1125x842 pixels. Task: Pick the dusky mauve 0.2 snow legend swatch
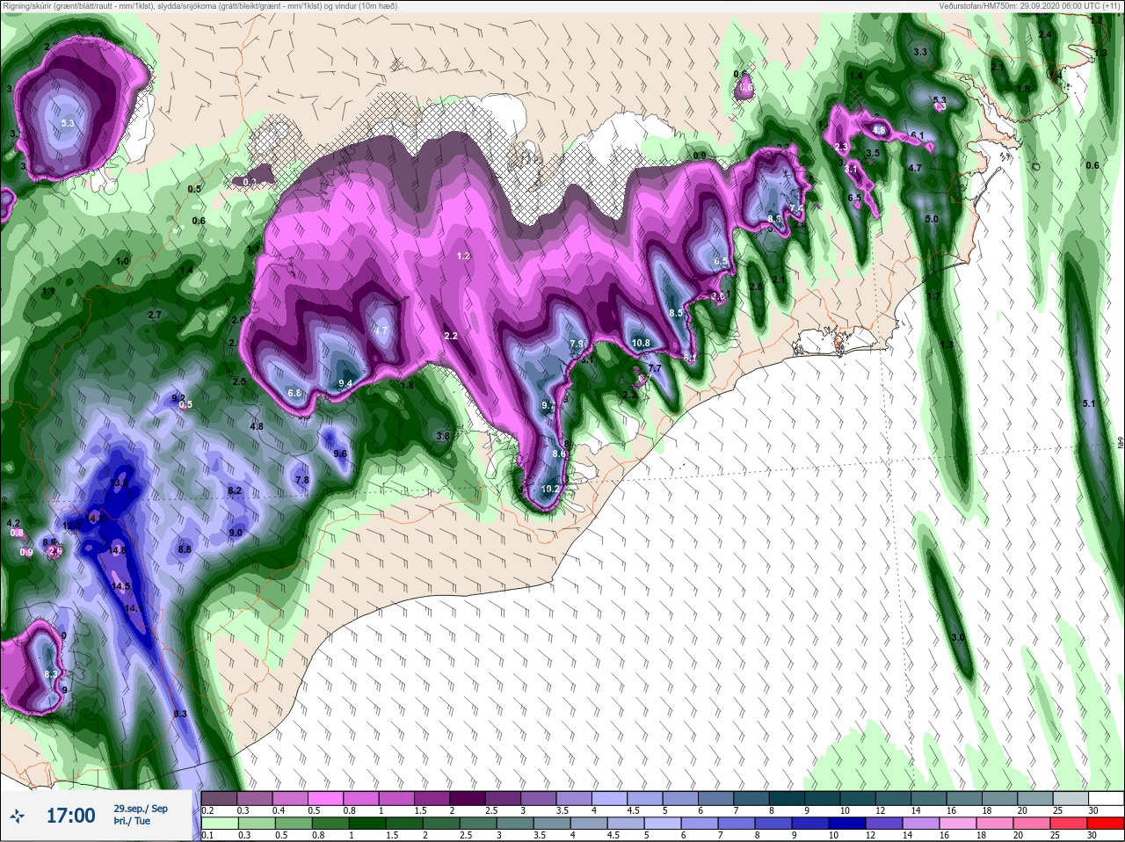point(217,797)
